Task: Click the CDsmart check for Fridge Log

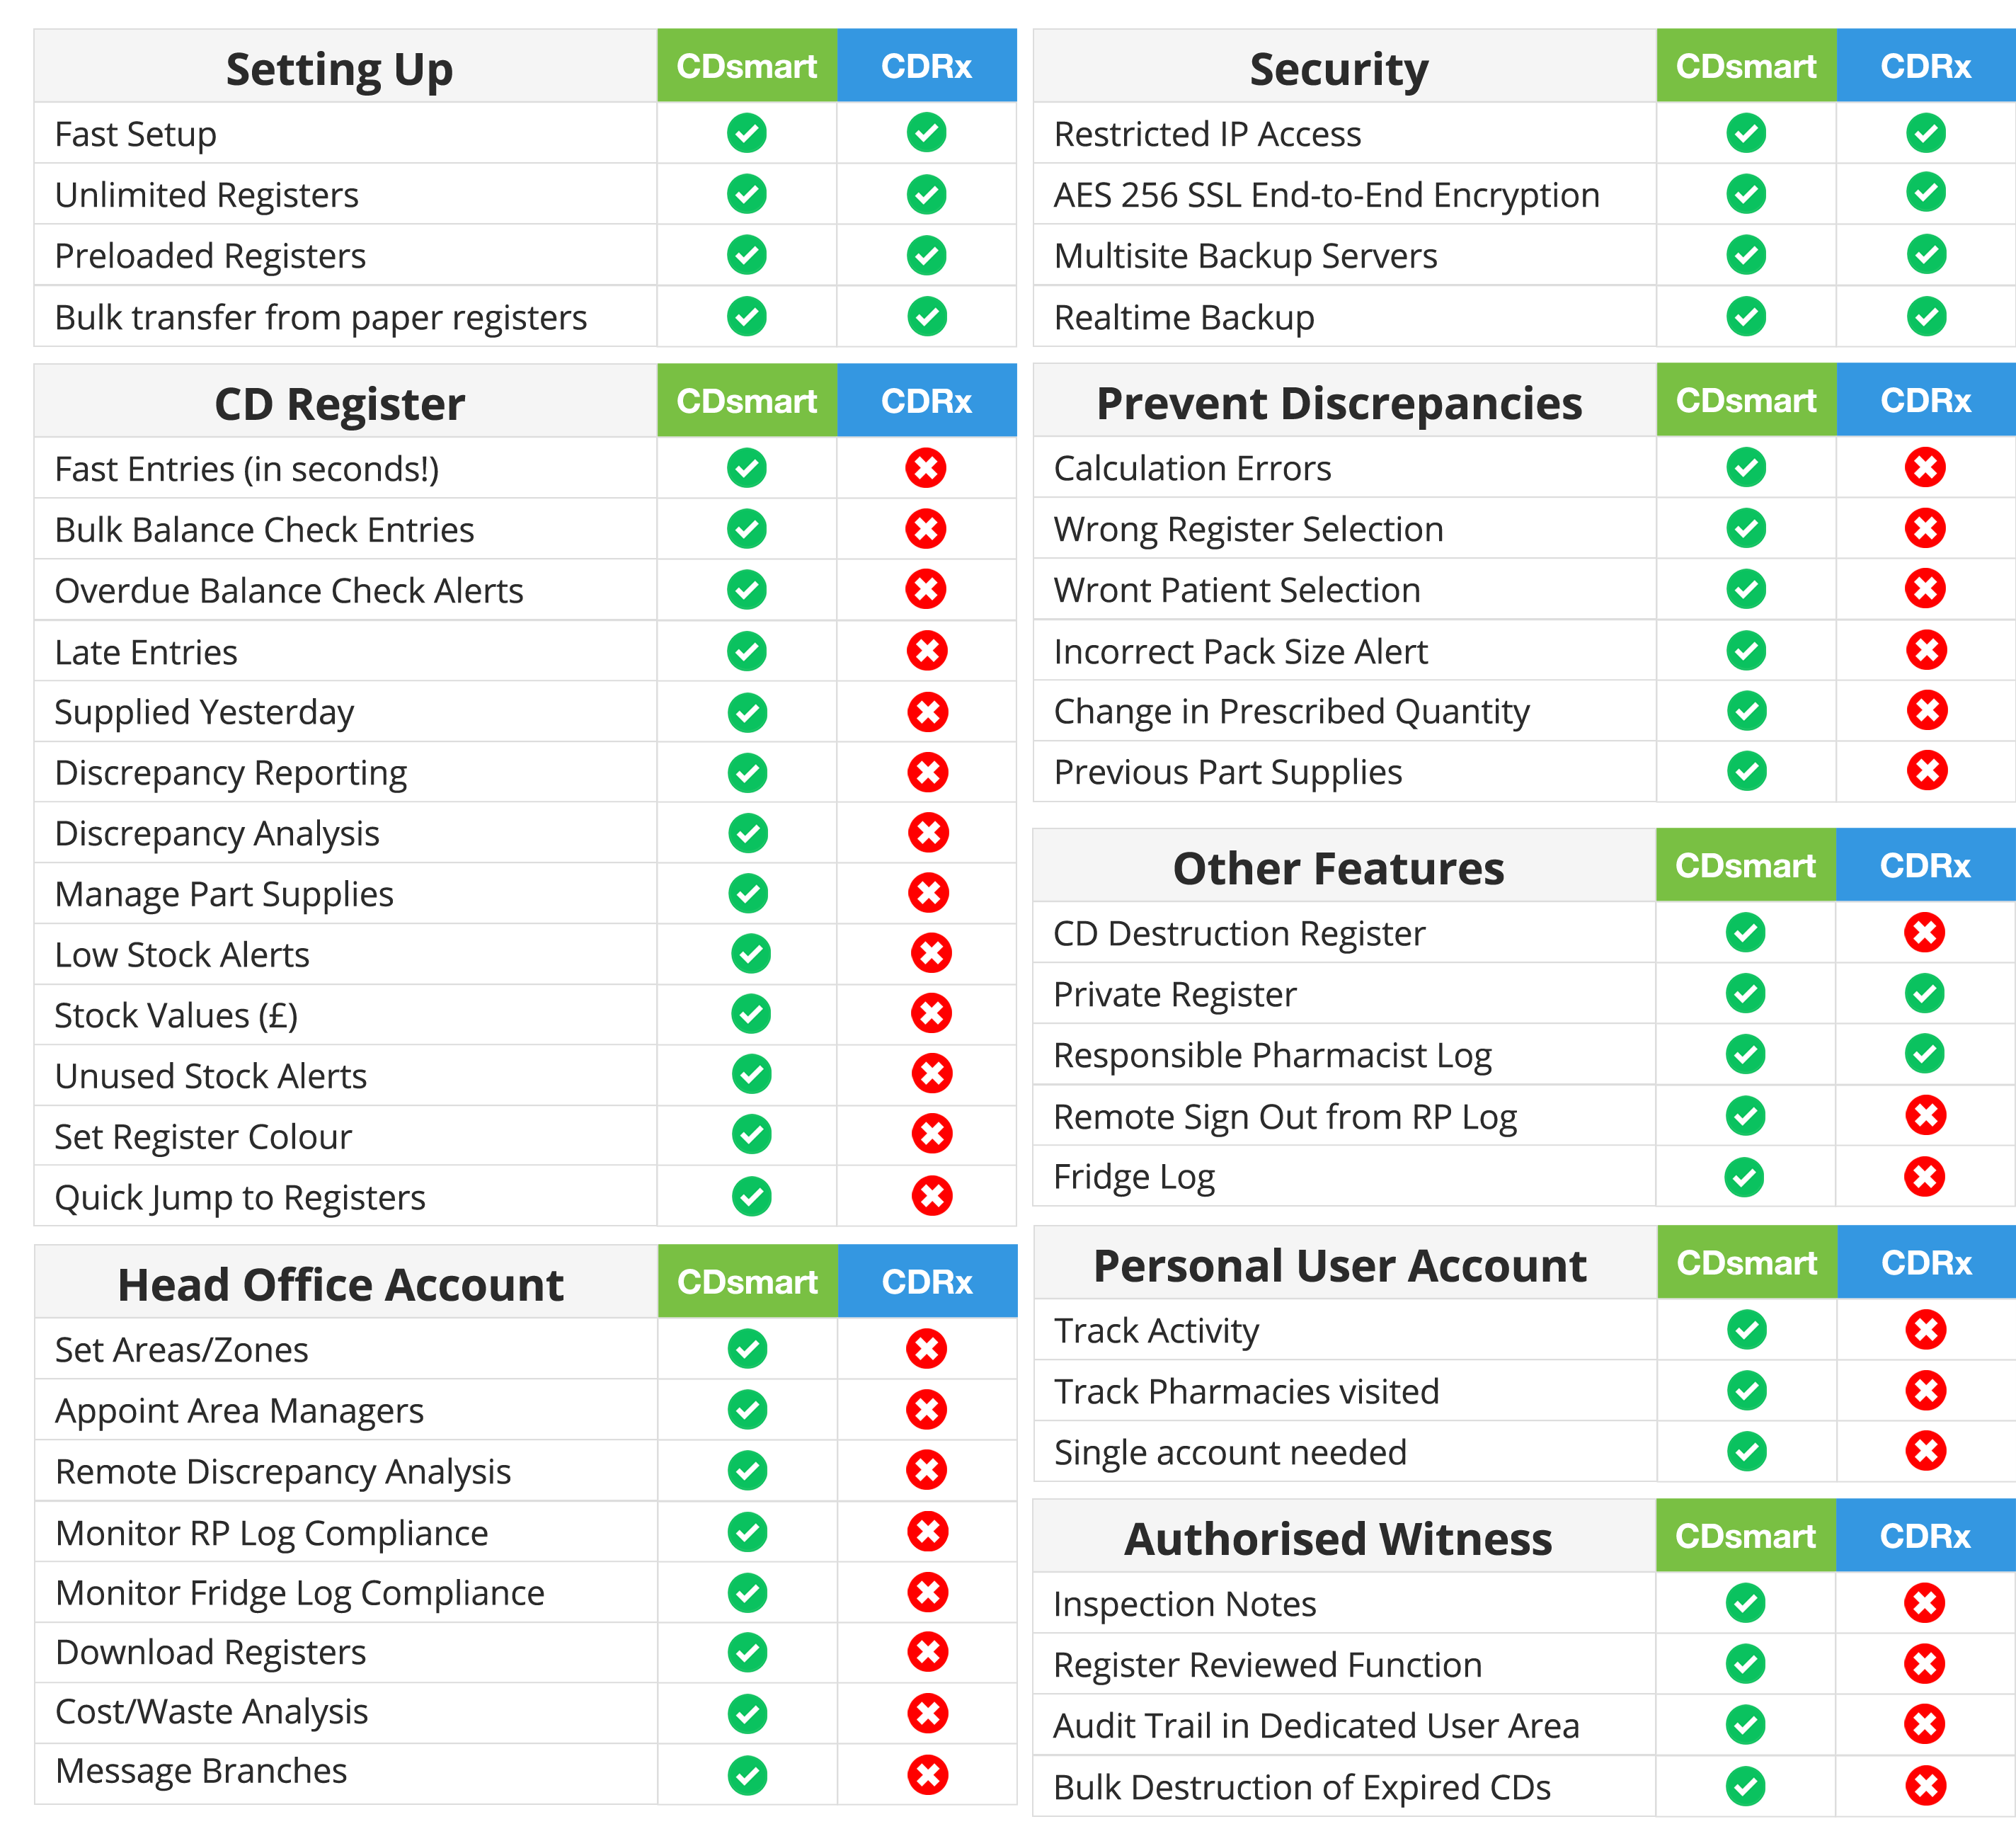Action: [1745, 1177]
